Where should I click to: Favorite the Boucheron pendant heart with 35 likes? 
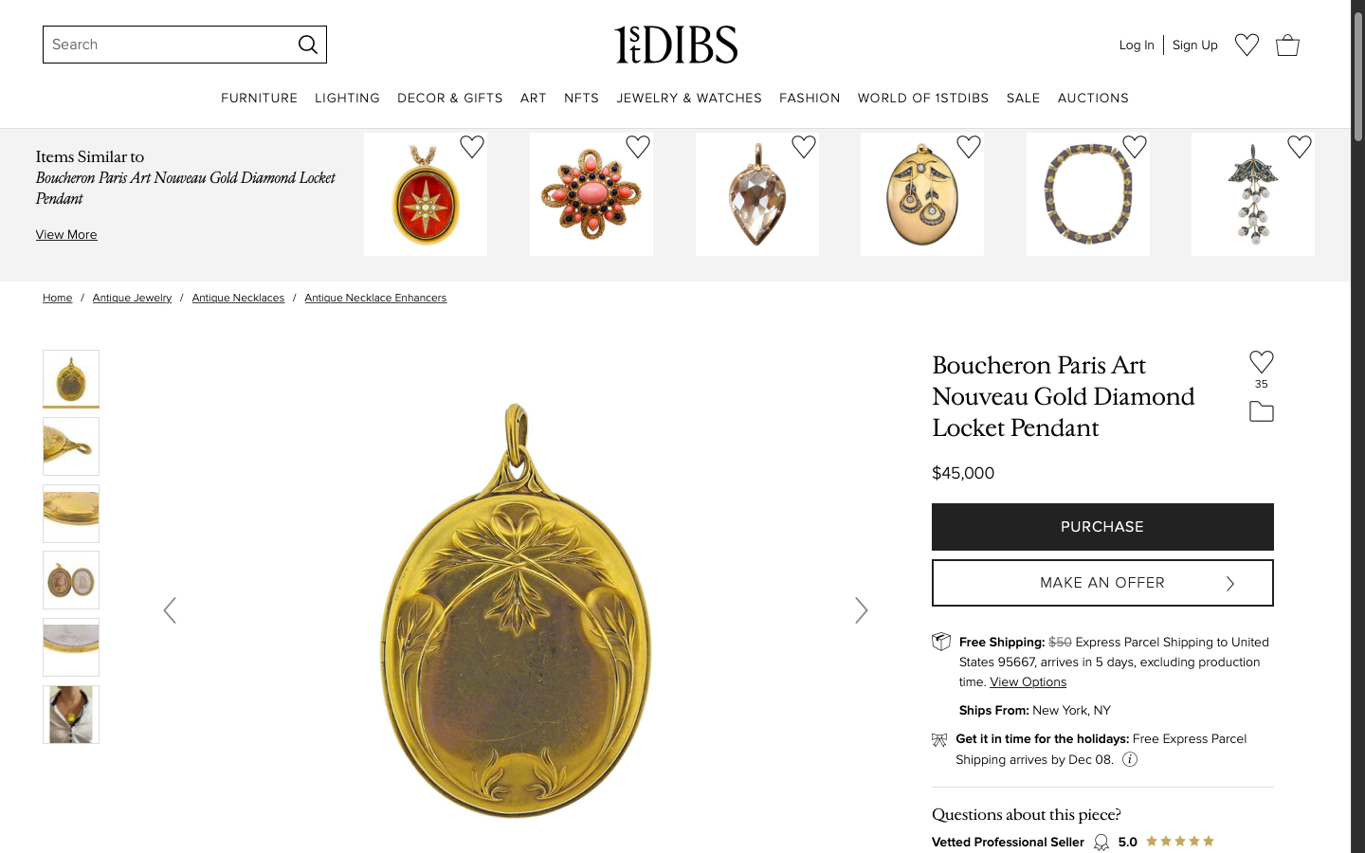1261,362
